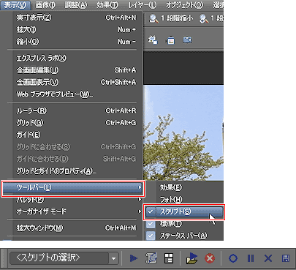Expand ツールバー(L) submenu

coord(73,187)
